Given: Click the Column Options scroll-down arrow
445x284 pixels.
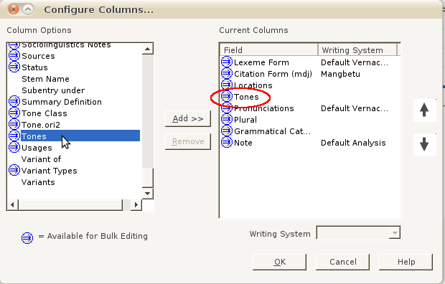Looking at the screenshot, I should (147, 194).
